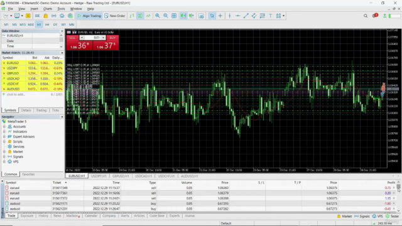This screenshot has width=402, height=226.
Task: Expand Accounts in Navigator
Action: tap(4, 127)
